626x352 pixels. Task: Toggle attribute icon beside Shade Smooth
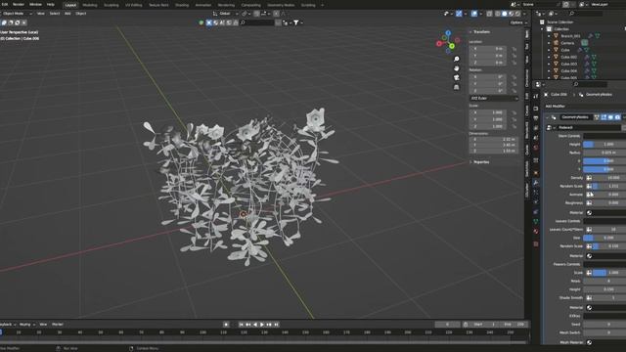tap(589, 297)
